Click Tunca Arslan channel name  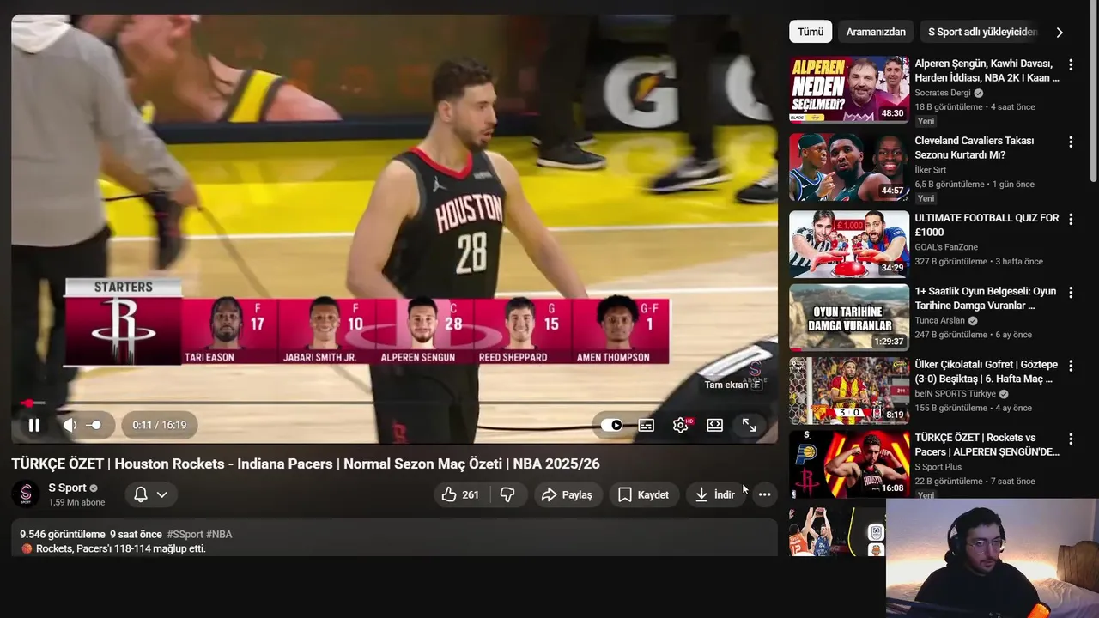pyautogui.click(x=941, y=320)
